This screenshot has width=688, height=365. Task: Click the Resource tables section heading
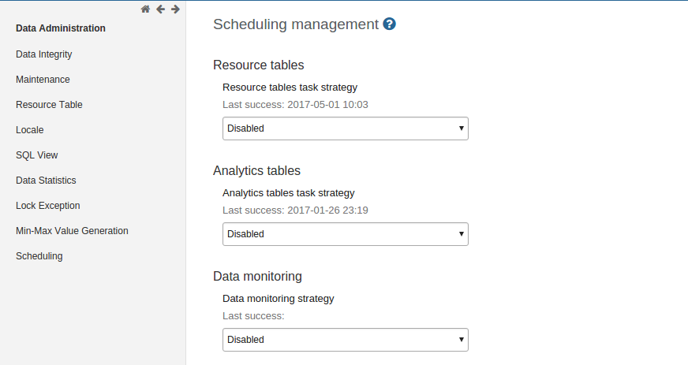tap(259, 65)
